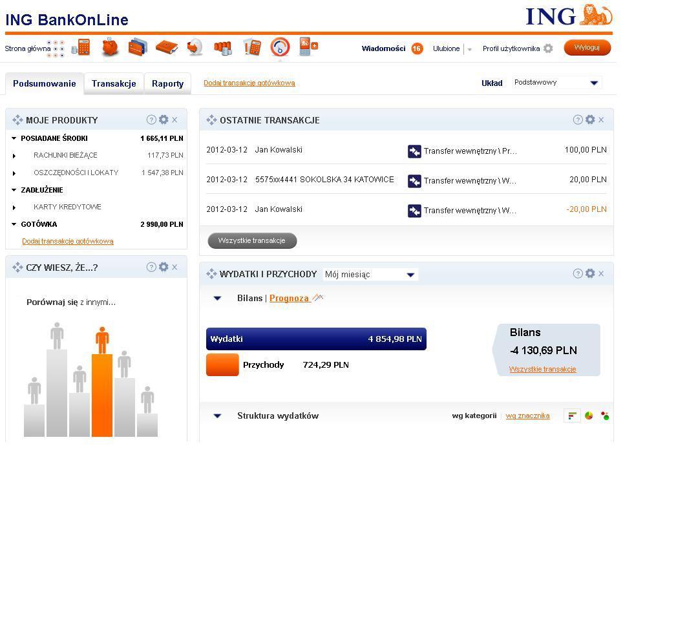Open help for Czy wiesz, że panel
This screenshot has height=643, width=687.
[x=151, y=267]
